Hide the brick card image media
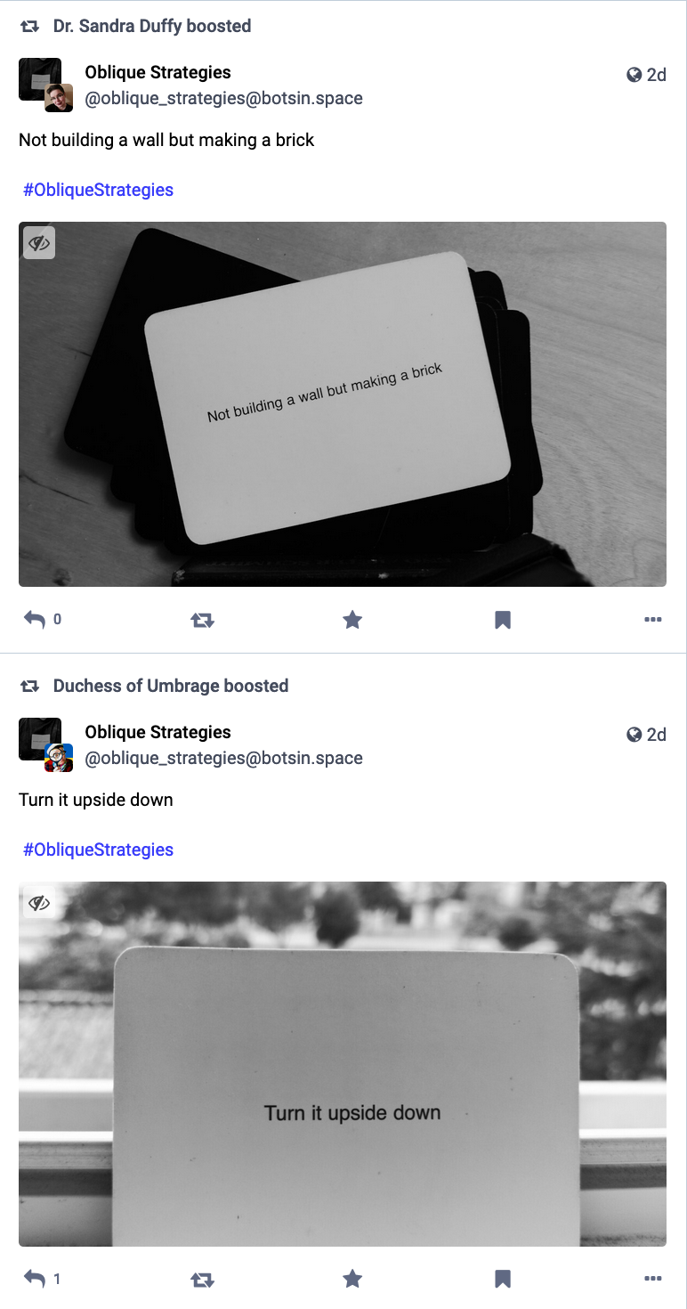The height and width of the screenshot is (1309, 687). point(39,243)
